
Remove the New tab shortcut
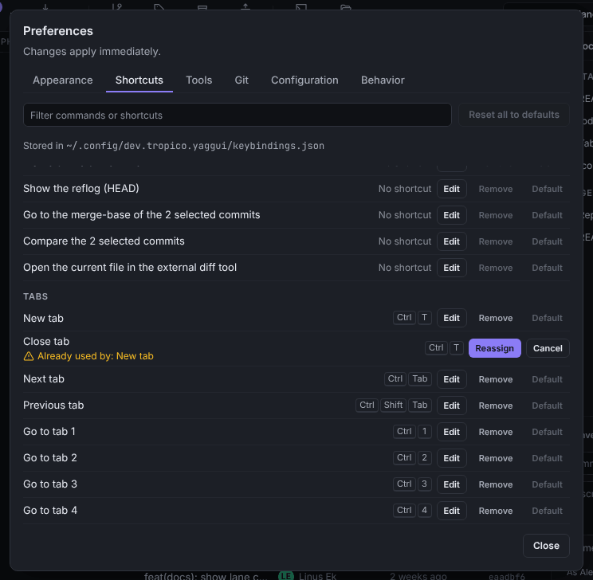tap(496, 318)
